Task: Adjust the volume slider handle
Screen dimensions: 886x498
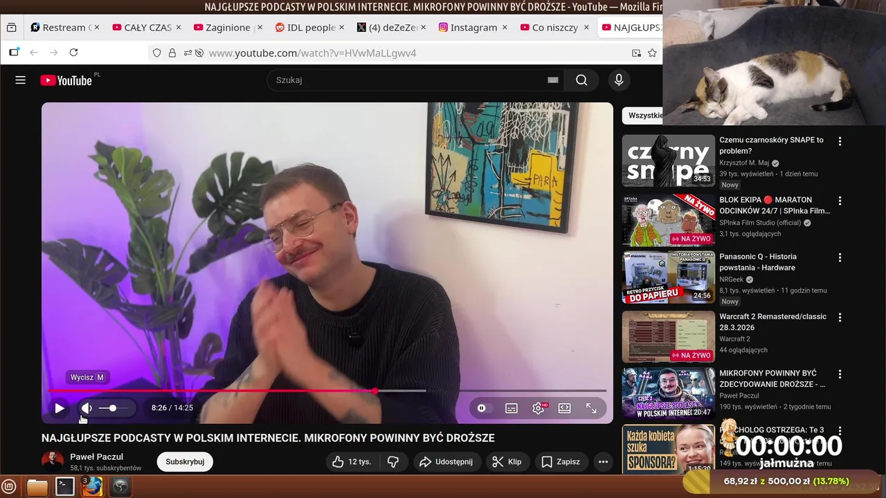Action: click(113, 408)
